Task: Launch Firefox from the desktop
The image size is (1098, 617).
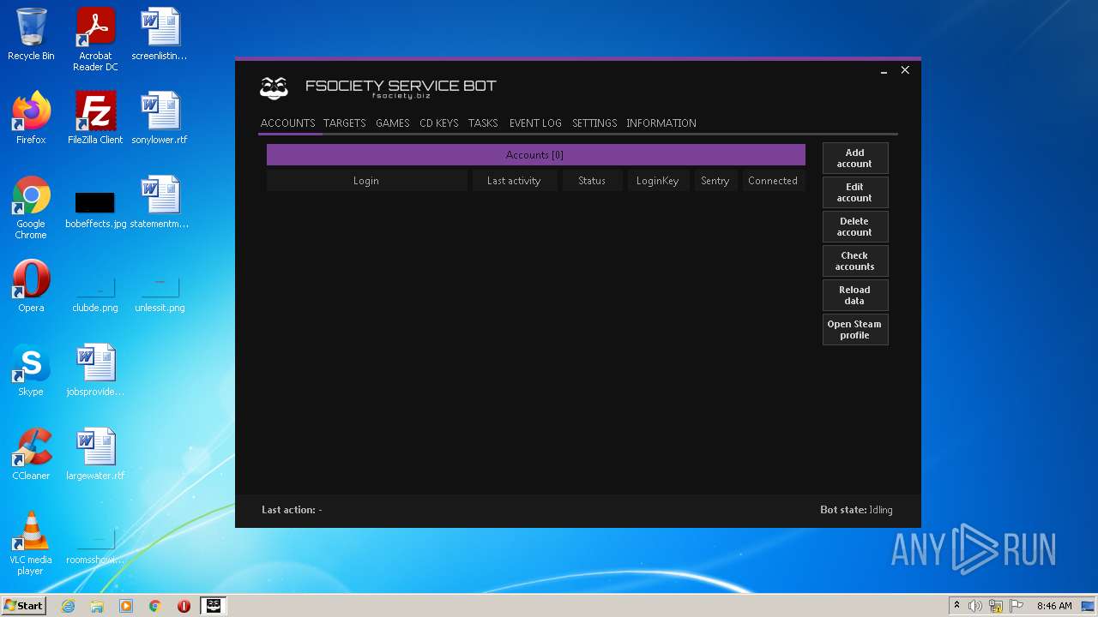Action: coord(31,118)
